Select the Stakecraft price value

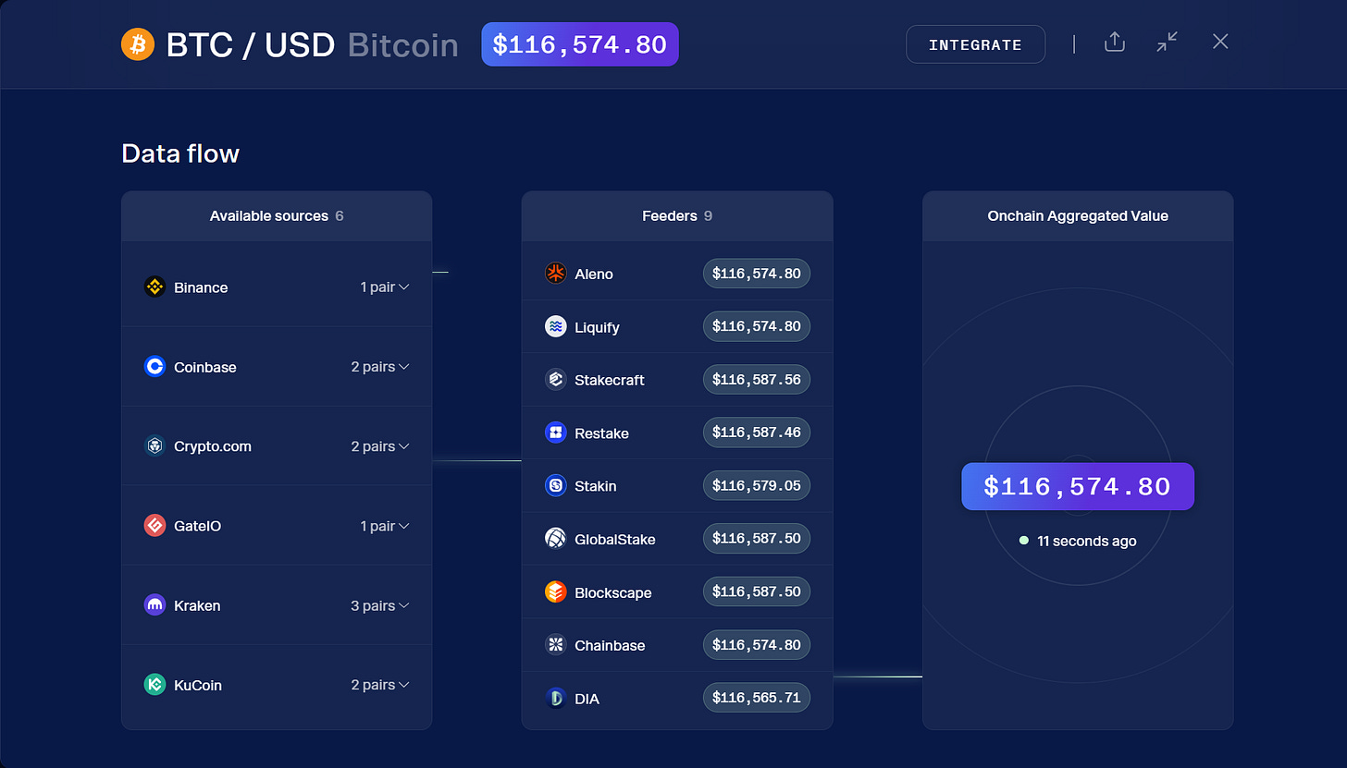(756, 379)
